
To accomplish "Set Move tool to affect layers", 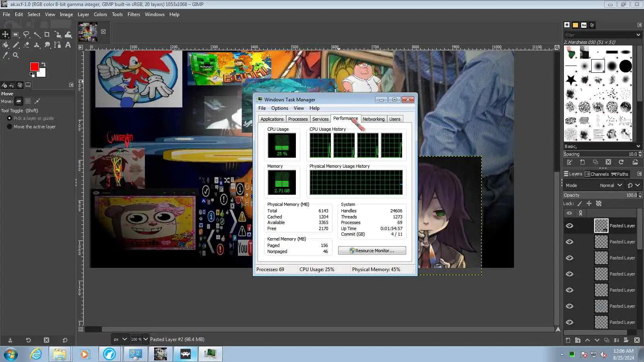I will pyautogui.click(x=19, y=101).
